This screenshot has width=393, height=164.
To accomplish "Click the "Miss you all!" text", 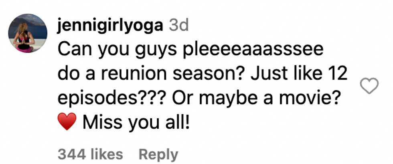I will [x=136, y=121].
